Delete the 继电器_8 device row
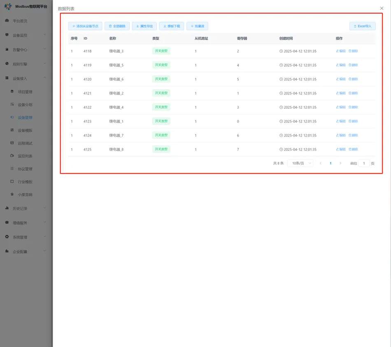Viewport: 391px width, 347px height. (353, 149)
